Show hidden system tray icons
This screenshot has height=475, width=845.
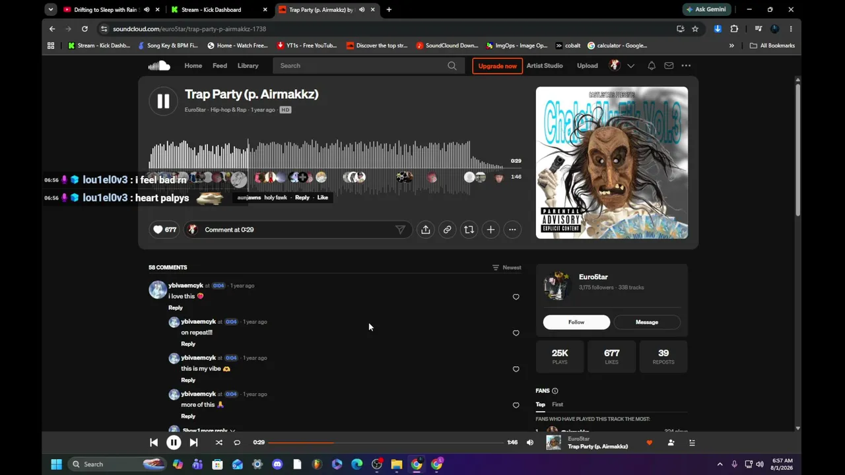pyautogui.click(x=720, y=464)
